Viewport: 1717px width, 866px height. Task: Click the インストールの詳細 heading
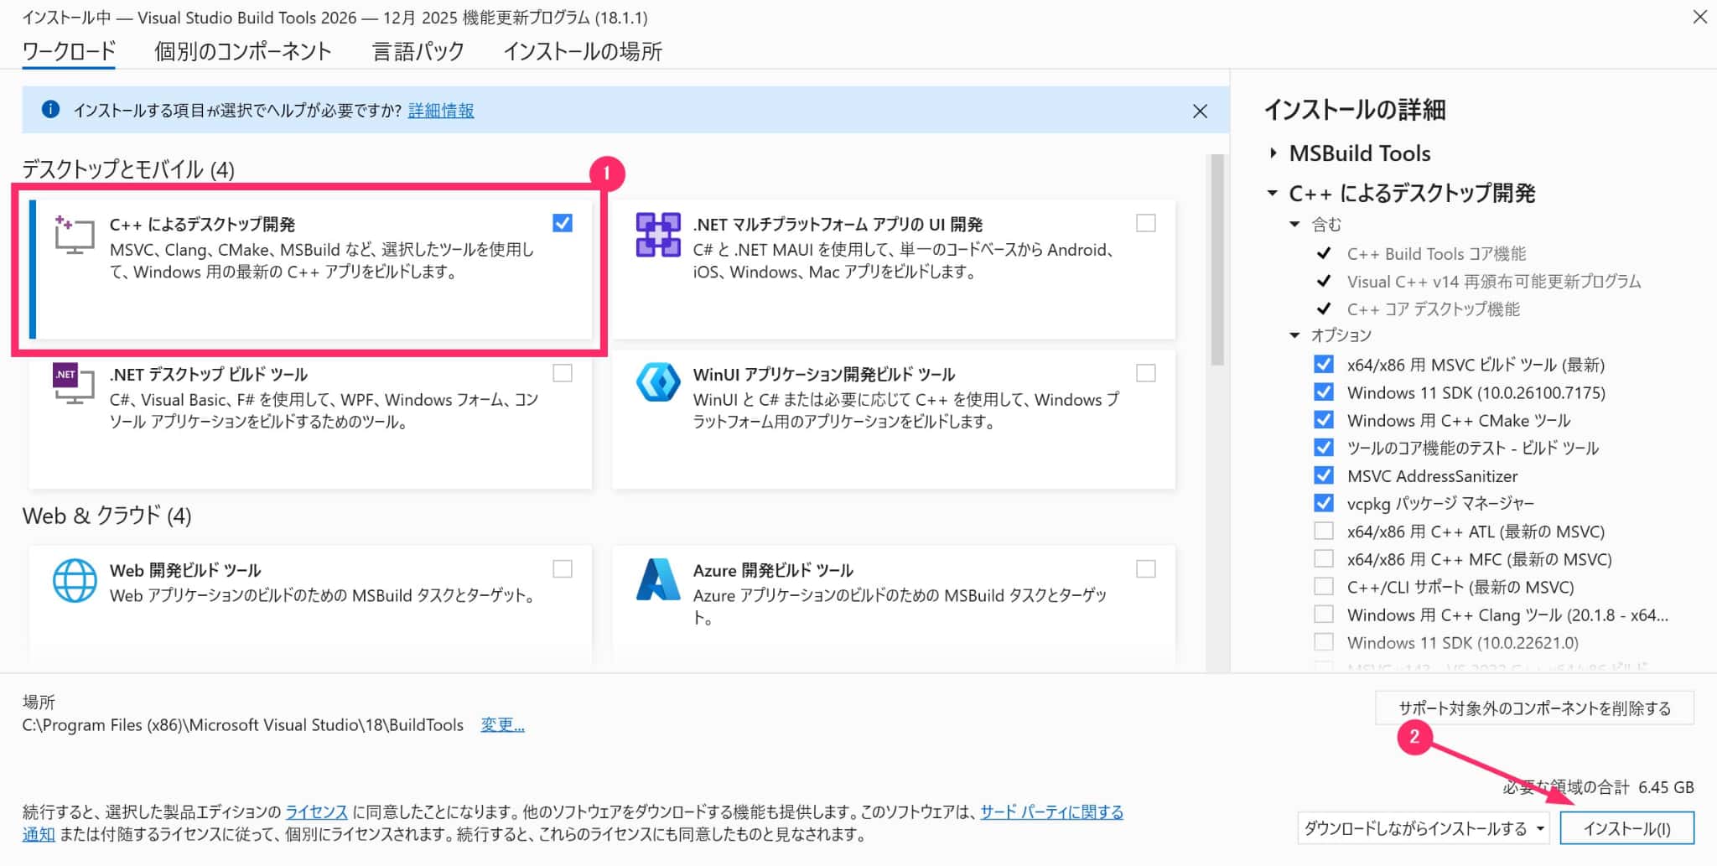click(x=1355, y=110)
